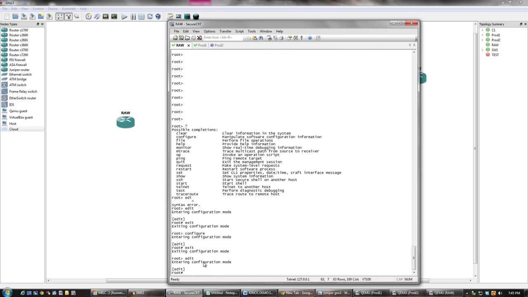The image size is (528, 297).
Task: Open New Tab Google Chrome taskbar button
Action: [295, 293]
